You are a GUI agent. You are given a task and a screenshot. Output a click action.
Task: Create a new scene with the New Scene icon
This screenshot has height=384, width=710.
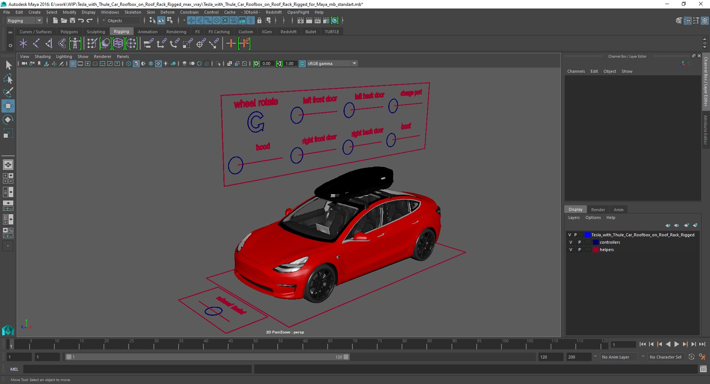(x=55, y=21)
